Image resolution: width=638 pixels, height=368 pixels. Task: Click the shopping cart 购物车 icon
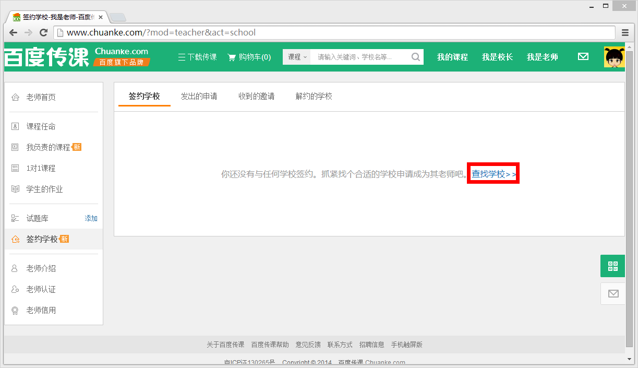click(x=232, y=57)
